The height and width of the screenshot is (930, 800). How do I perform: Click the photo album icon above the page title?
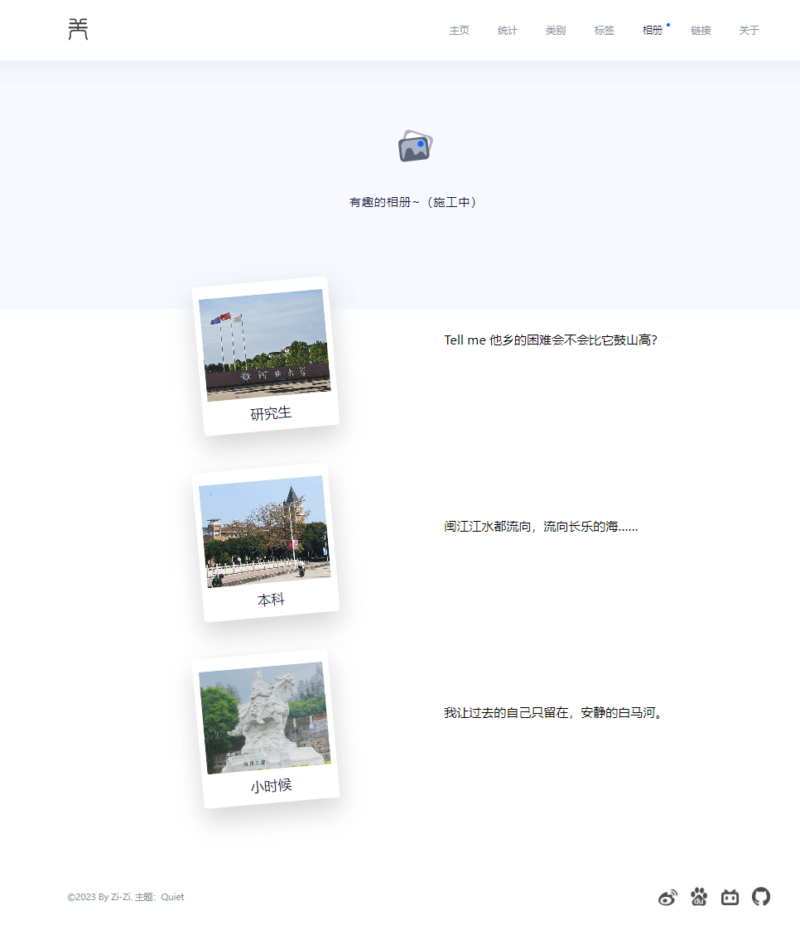click(x=415, y=146)
